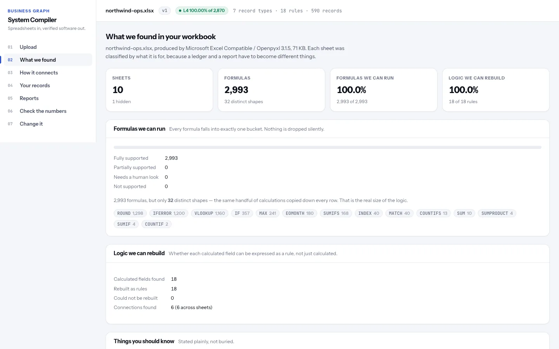Select the What we found step
The height and width of the screenshot is (349, 559).
point(48,60)
